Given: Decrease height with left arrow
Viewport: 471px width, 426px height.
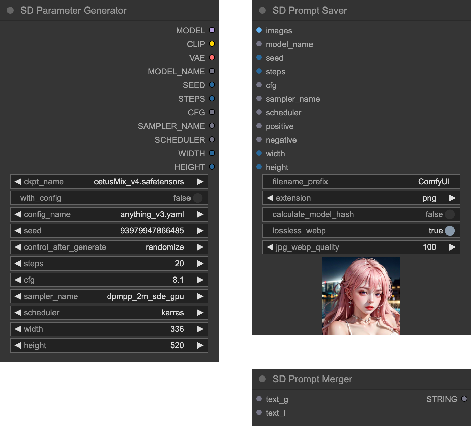Looking at the screenshot, I should pyautogui.click(x=18, y=345).
